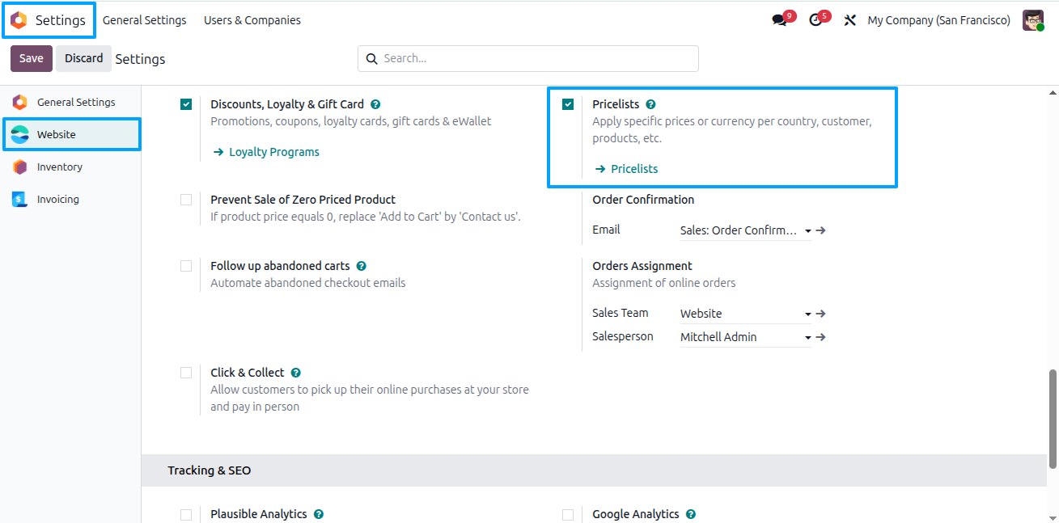Click the Tracking & SEO section heading
This screenshot has height=523, width=1059.
pyautogui.click(x=210, y=470)
